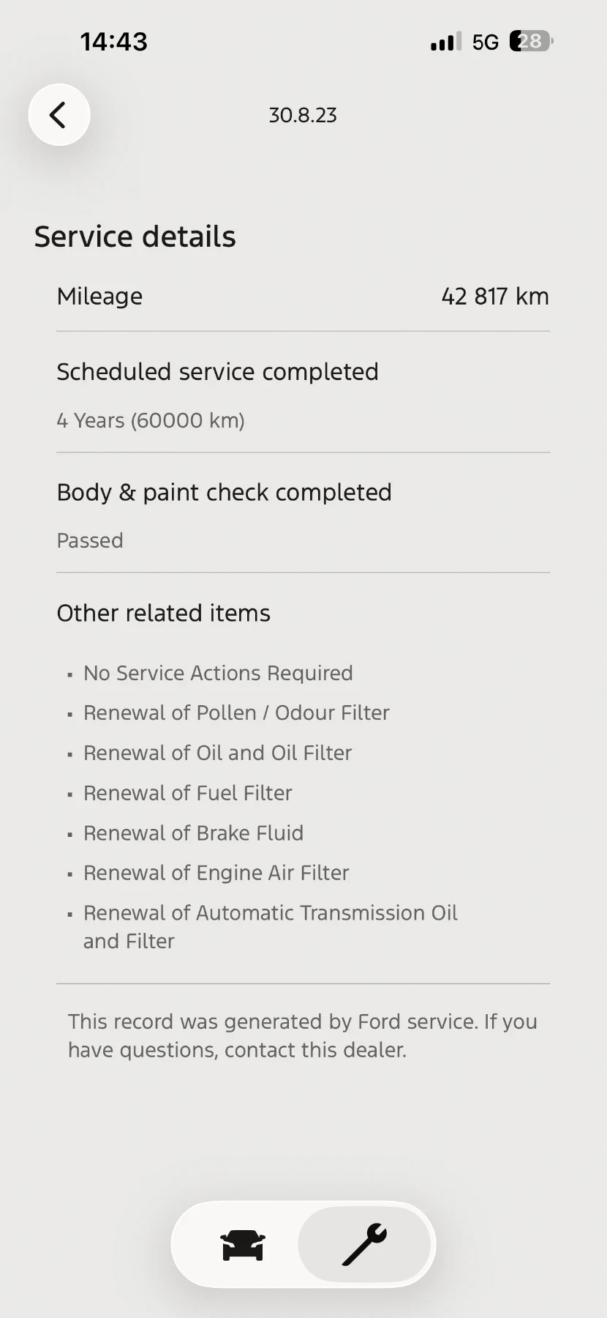This screenshot has width=607, height=1318.
Task: Tap the battery level indicator
Action: coord(531,42)
